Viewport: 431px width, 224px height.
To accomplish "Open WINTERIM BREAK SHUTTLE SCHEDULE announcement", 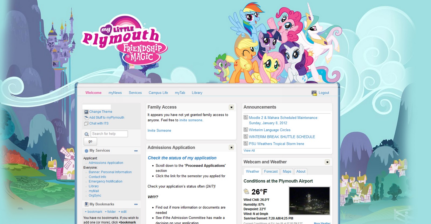I will click(282, 137).
